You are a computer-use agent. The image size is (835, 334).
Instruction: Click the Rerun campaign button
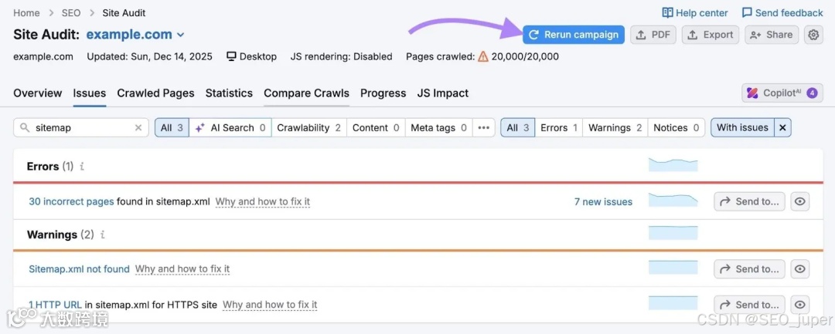click(573, 35)
